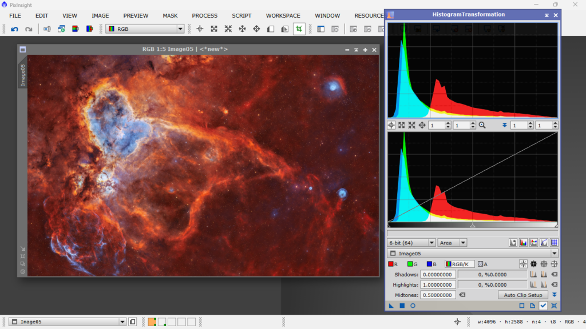Screen dimensions: 586x329
Task: Select the green G channel
Action: (x=412, y=264)
